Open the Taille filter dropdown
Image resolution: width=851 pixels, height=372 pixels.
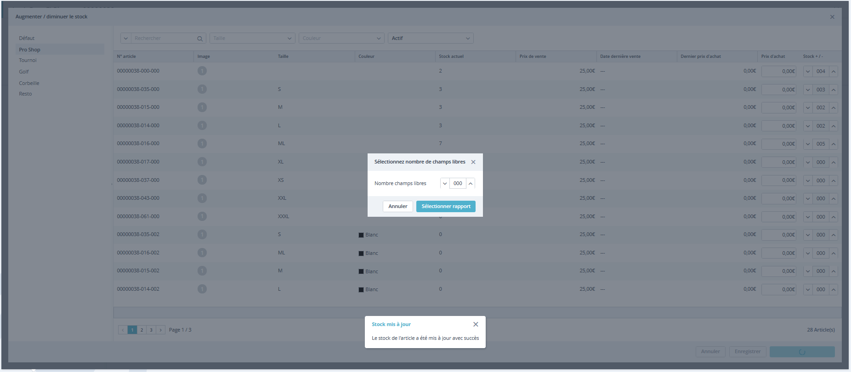click(x=252, y=38)
